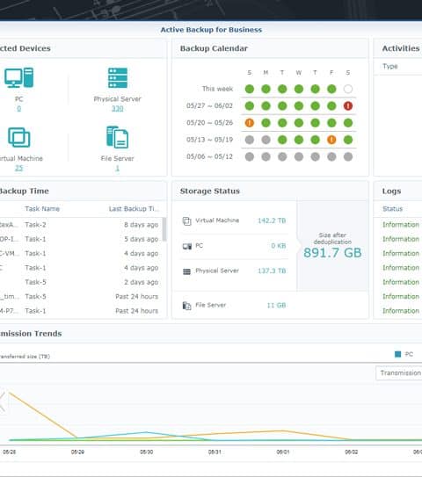Select the last Information log entry
The width and height of the screenshot is (422, 477).
point(401,311)
